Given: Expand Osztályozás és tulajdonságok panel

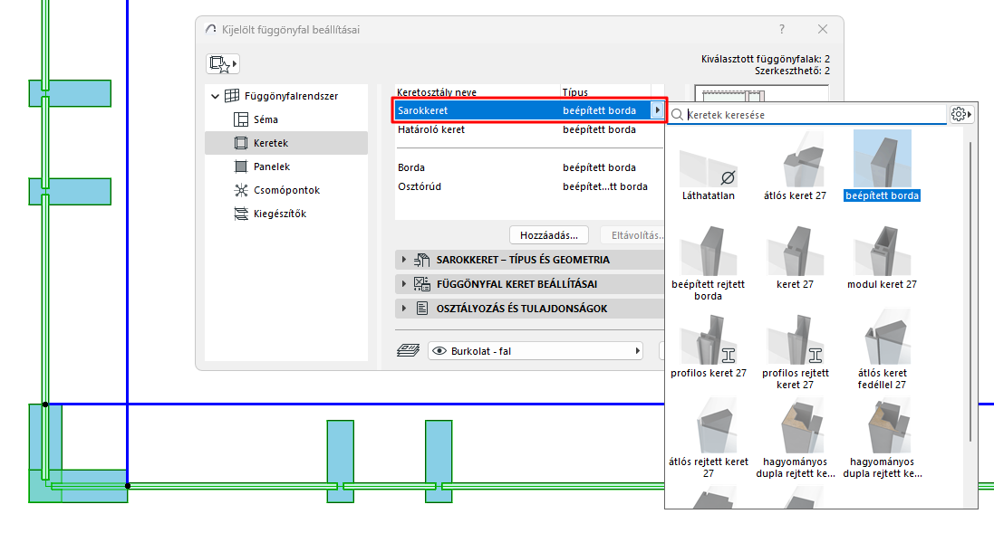Looking at the screenshot, I should point(529,309).
